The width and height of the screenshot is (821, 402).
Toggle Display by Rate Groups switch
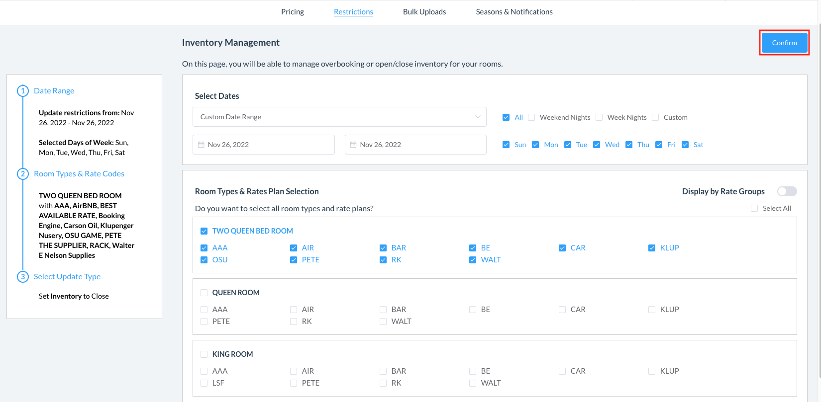click(x=787, y=191)
